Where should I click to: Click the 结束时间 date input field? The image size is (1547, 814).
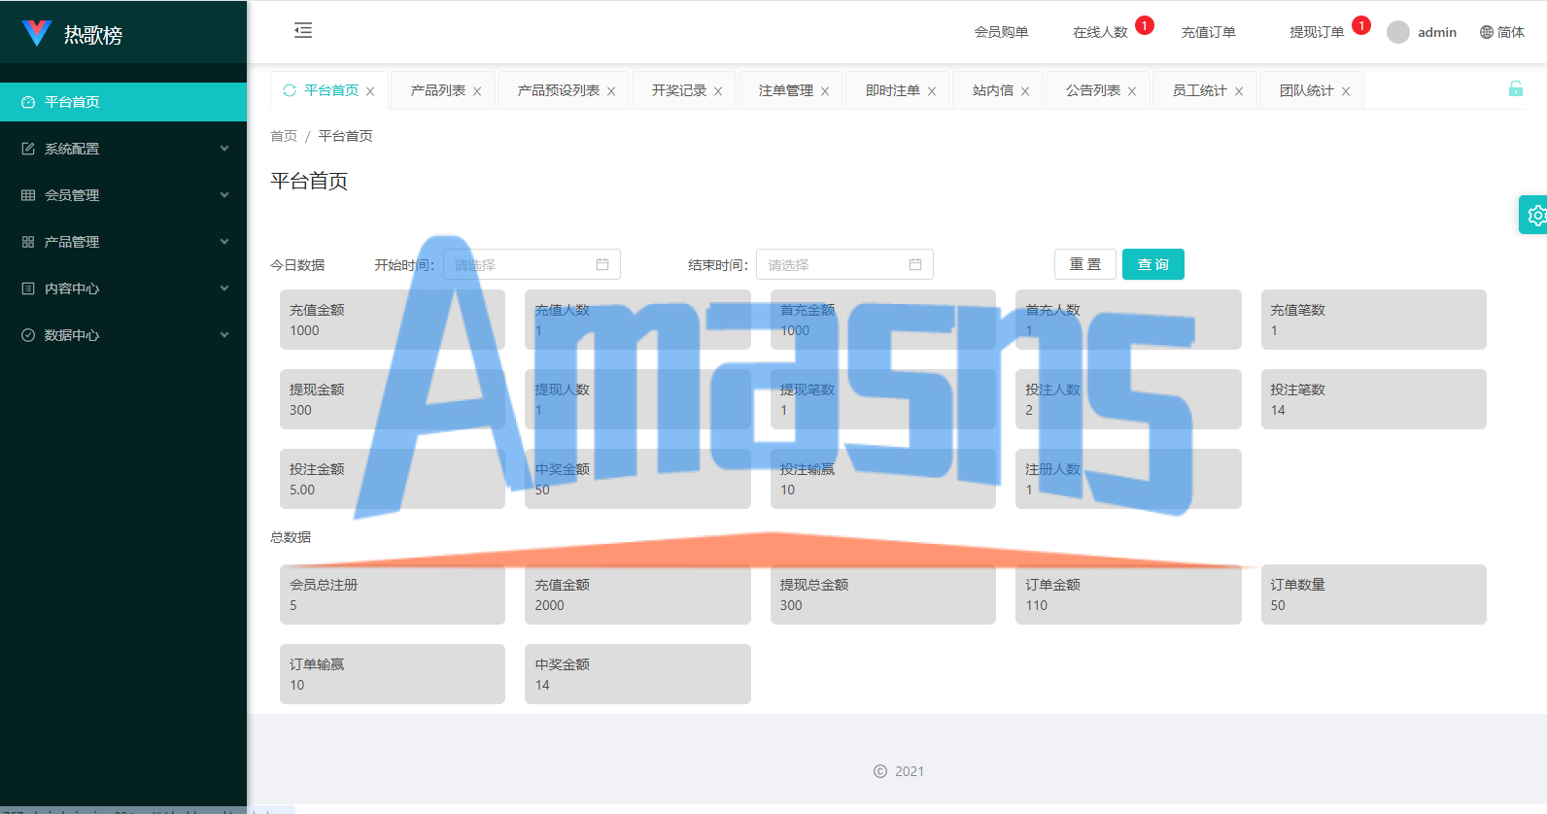pyautogui.click(x=844, y=264)
